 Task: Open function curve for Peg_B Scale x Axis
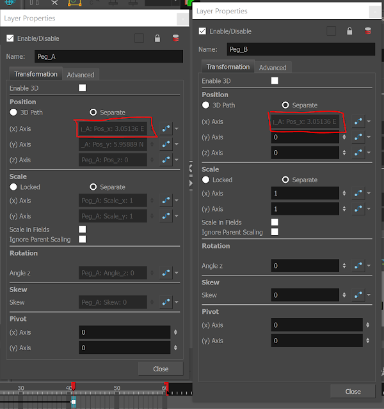click(x=358, y=193)
